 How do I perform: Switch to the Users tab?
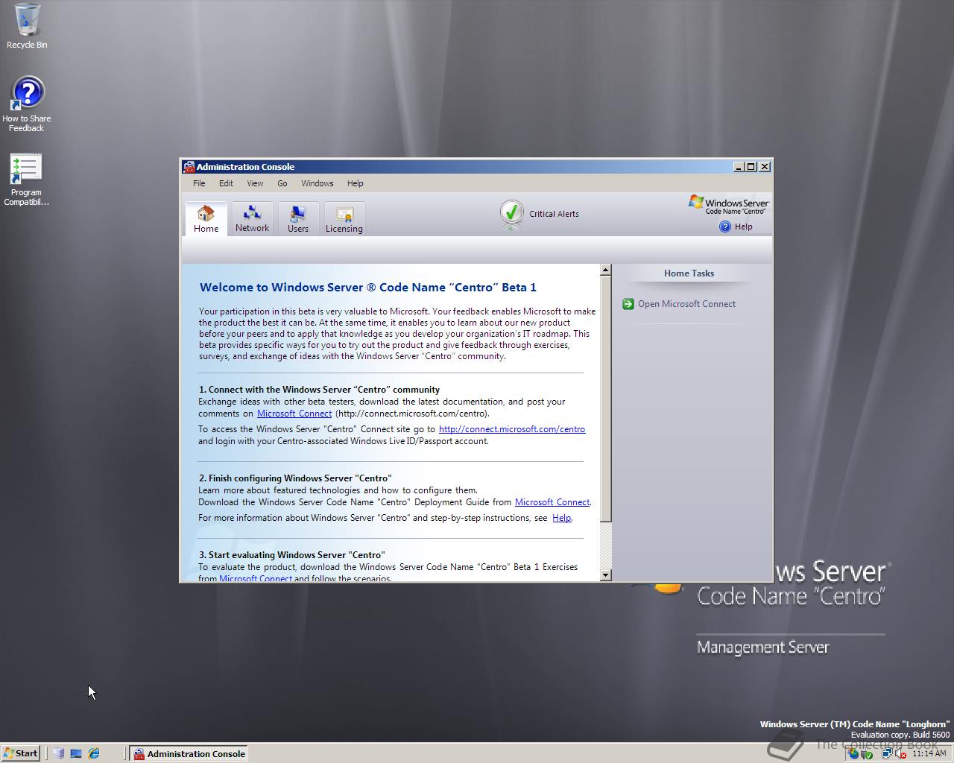tap(297, 219)
